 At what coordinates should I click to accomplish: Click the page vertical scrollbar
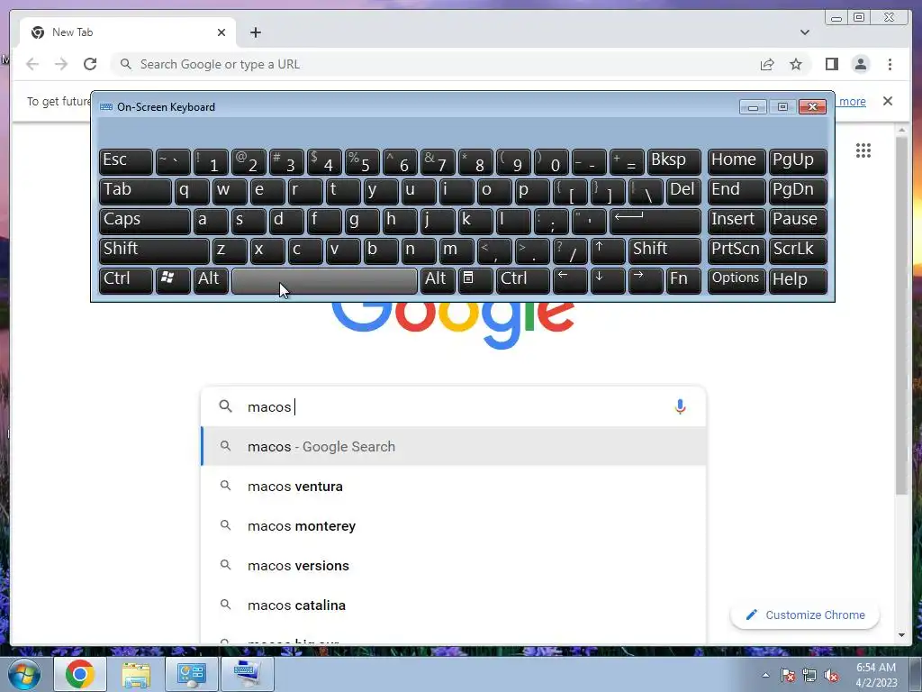pos(901,316)
